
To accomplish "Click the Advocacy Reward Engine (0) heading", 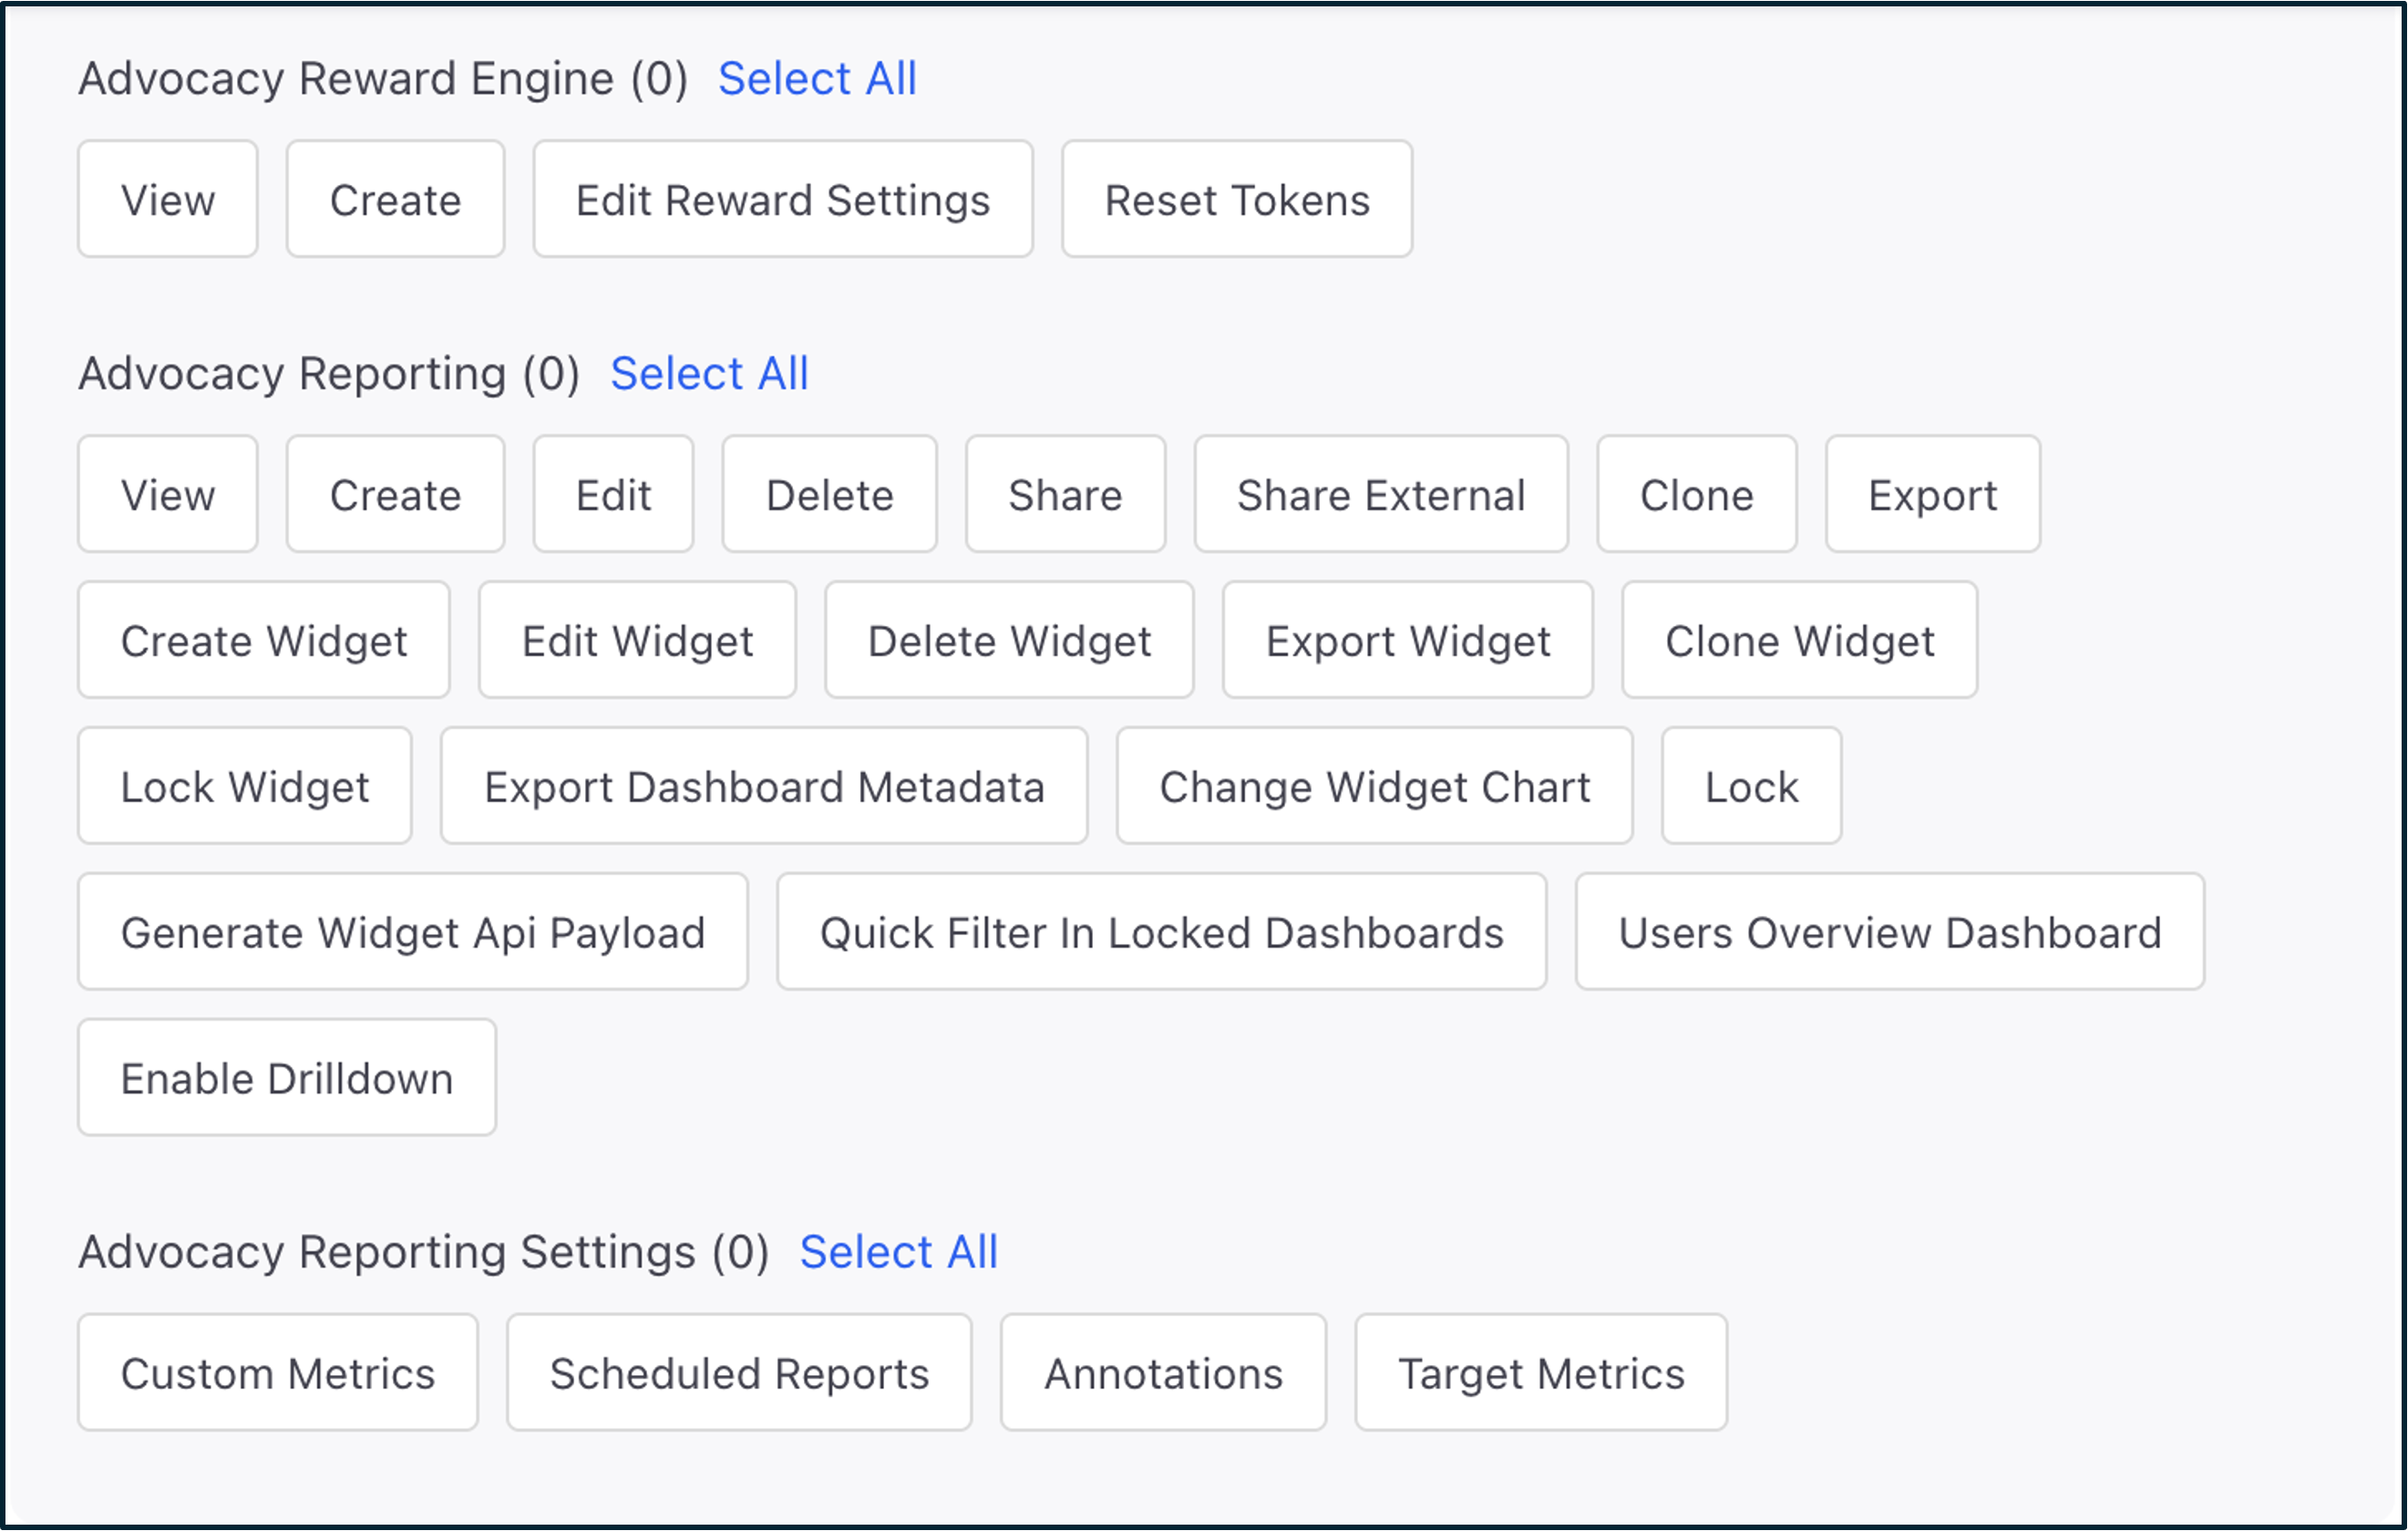I will pos(383,79).
